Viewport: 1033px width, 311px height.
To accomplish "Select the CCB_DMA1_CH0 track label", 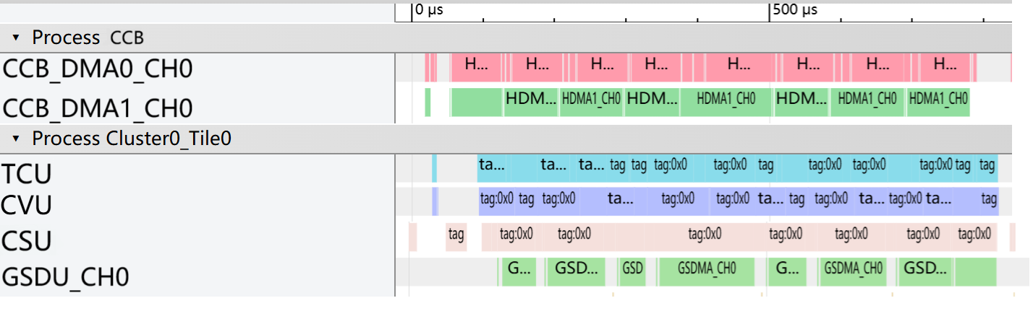I will point(98,108).
